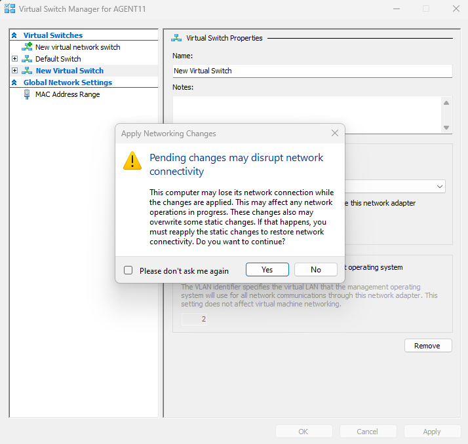Close the Apply Networking Changes dialog

tap(335, 133)
